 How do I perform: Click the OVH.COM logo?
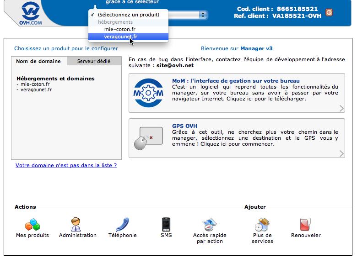pyautogui.click(x=31, y=14)
